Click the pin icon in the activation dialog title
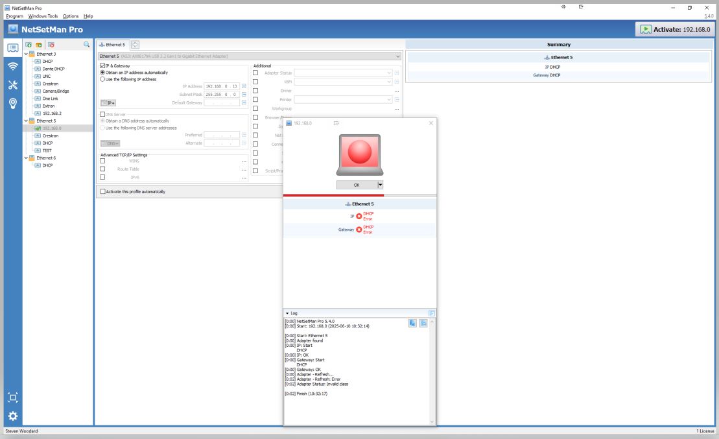 pyautogui.click(x=336, y=123)
